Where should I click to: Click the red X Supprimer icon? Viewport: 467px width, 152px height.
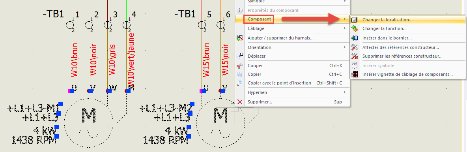tap(240, 102)
